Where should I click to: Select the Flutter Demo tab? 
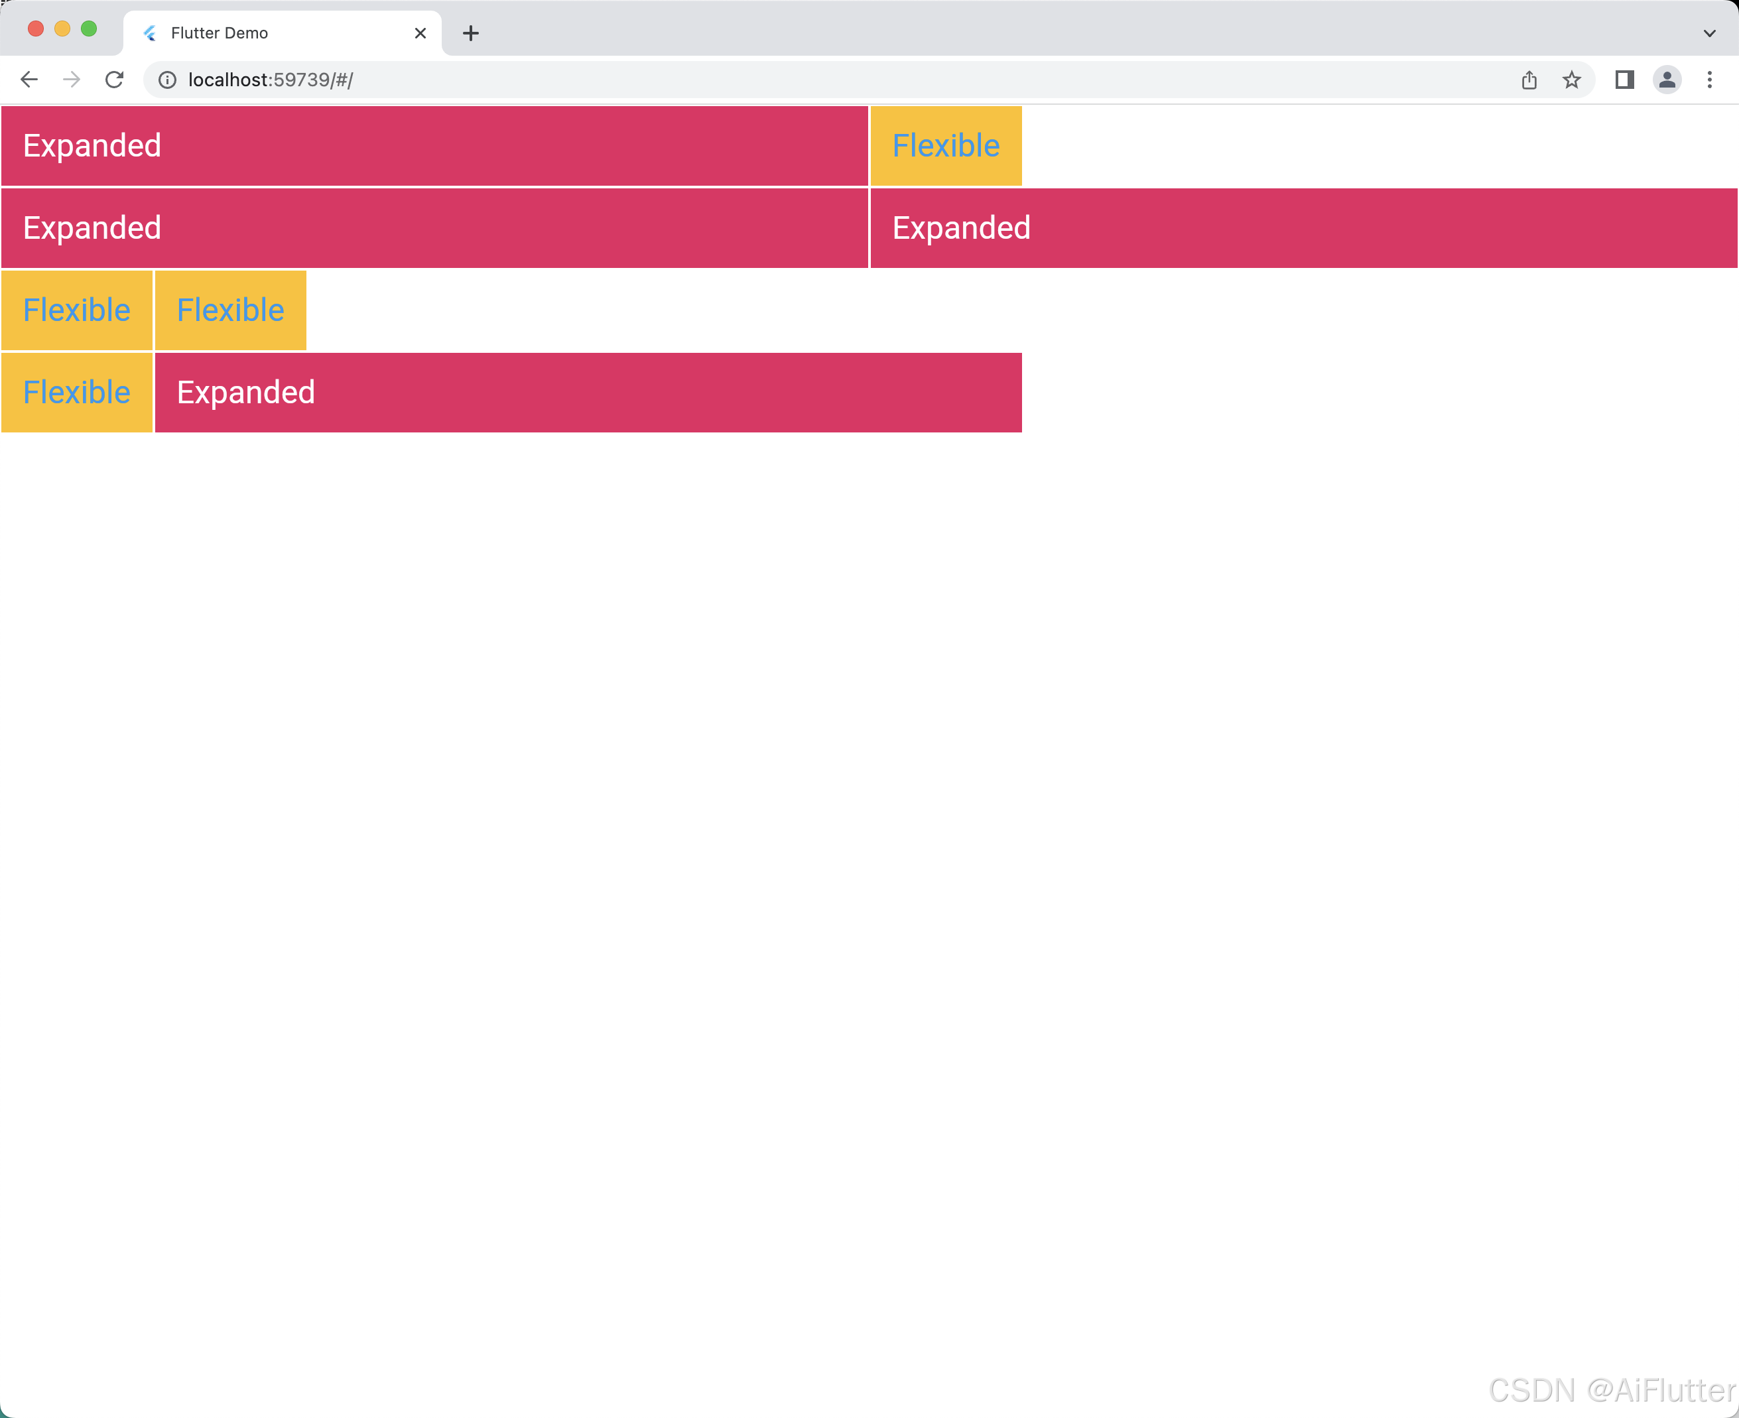click(x=283, y=32)
